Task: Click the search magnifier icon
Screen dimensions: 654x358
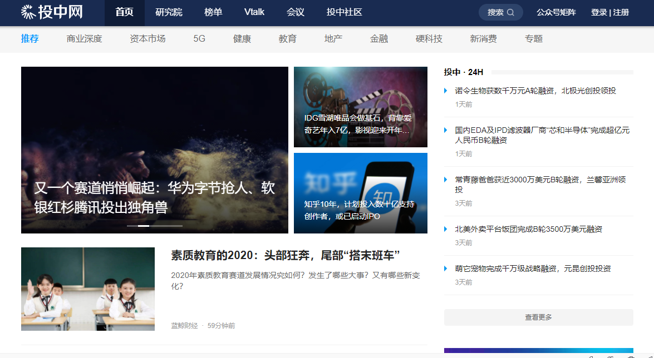Action: coord(510,12)
